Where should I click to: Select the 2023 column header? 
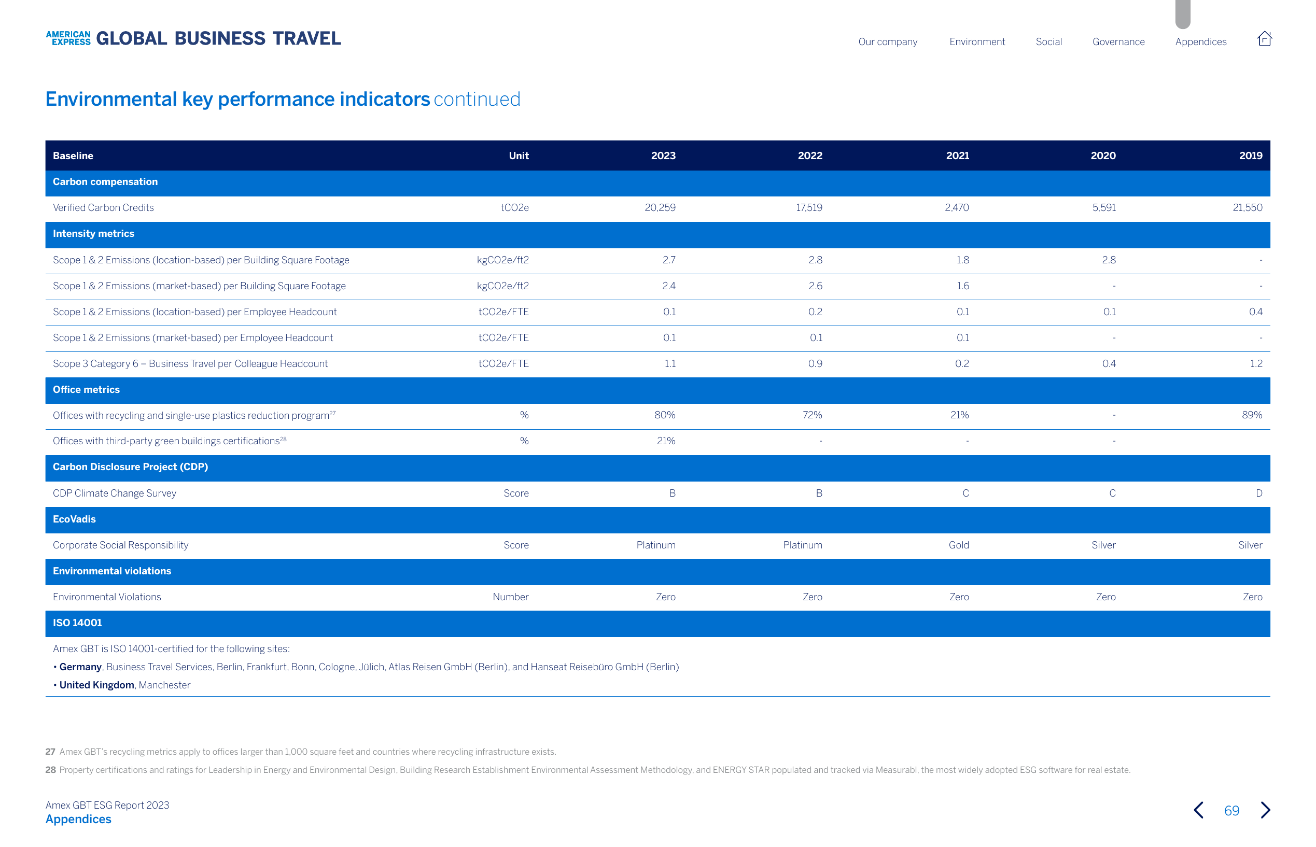coord(663,156)
